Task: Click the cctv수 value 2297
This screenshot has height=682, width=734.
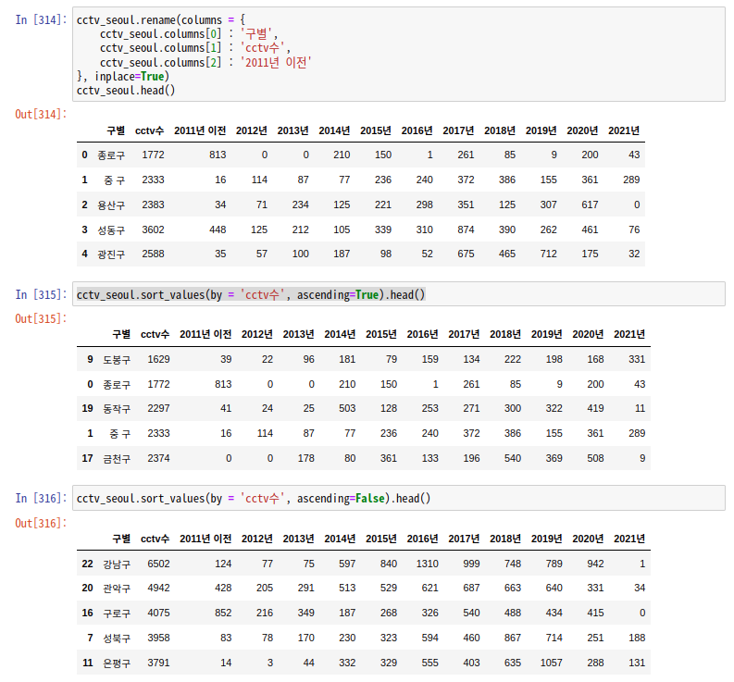Action: coord(158,409)
